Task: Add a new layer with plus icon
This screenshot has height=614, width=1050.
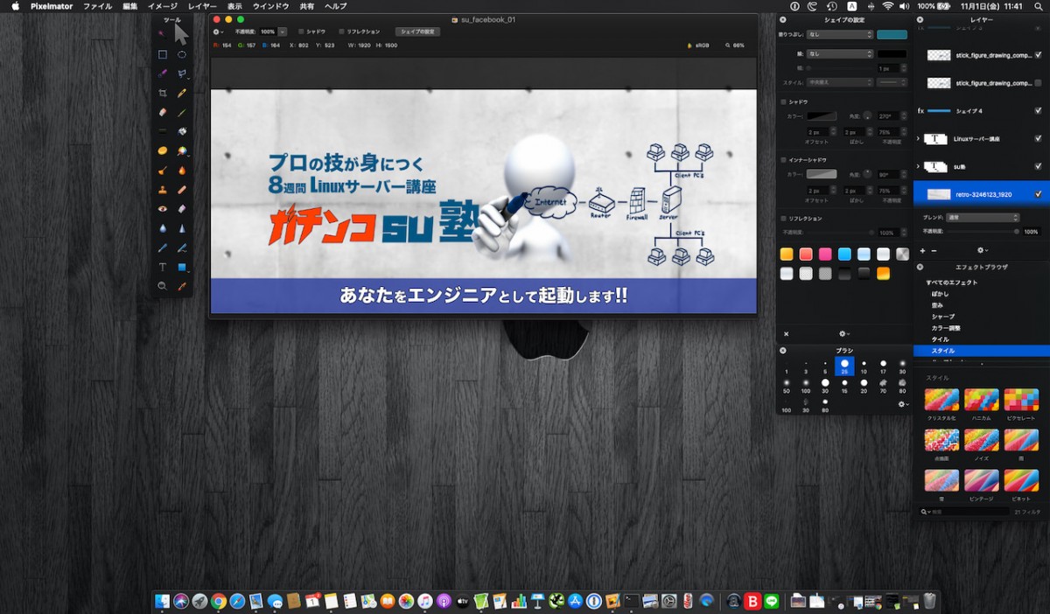Action: [922, 250]
